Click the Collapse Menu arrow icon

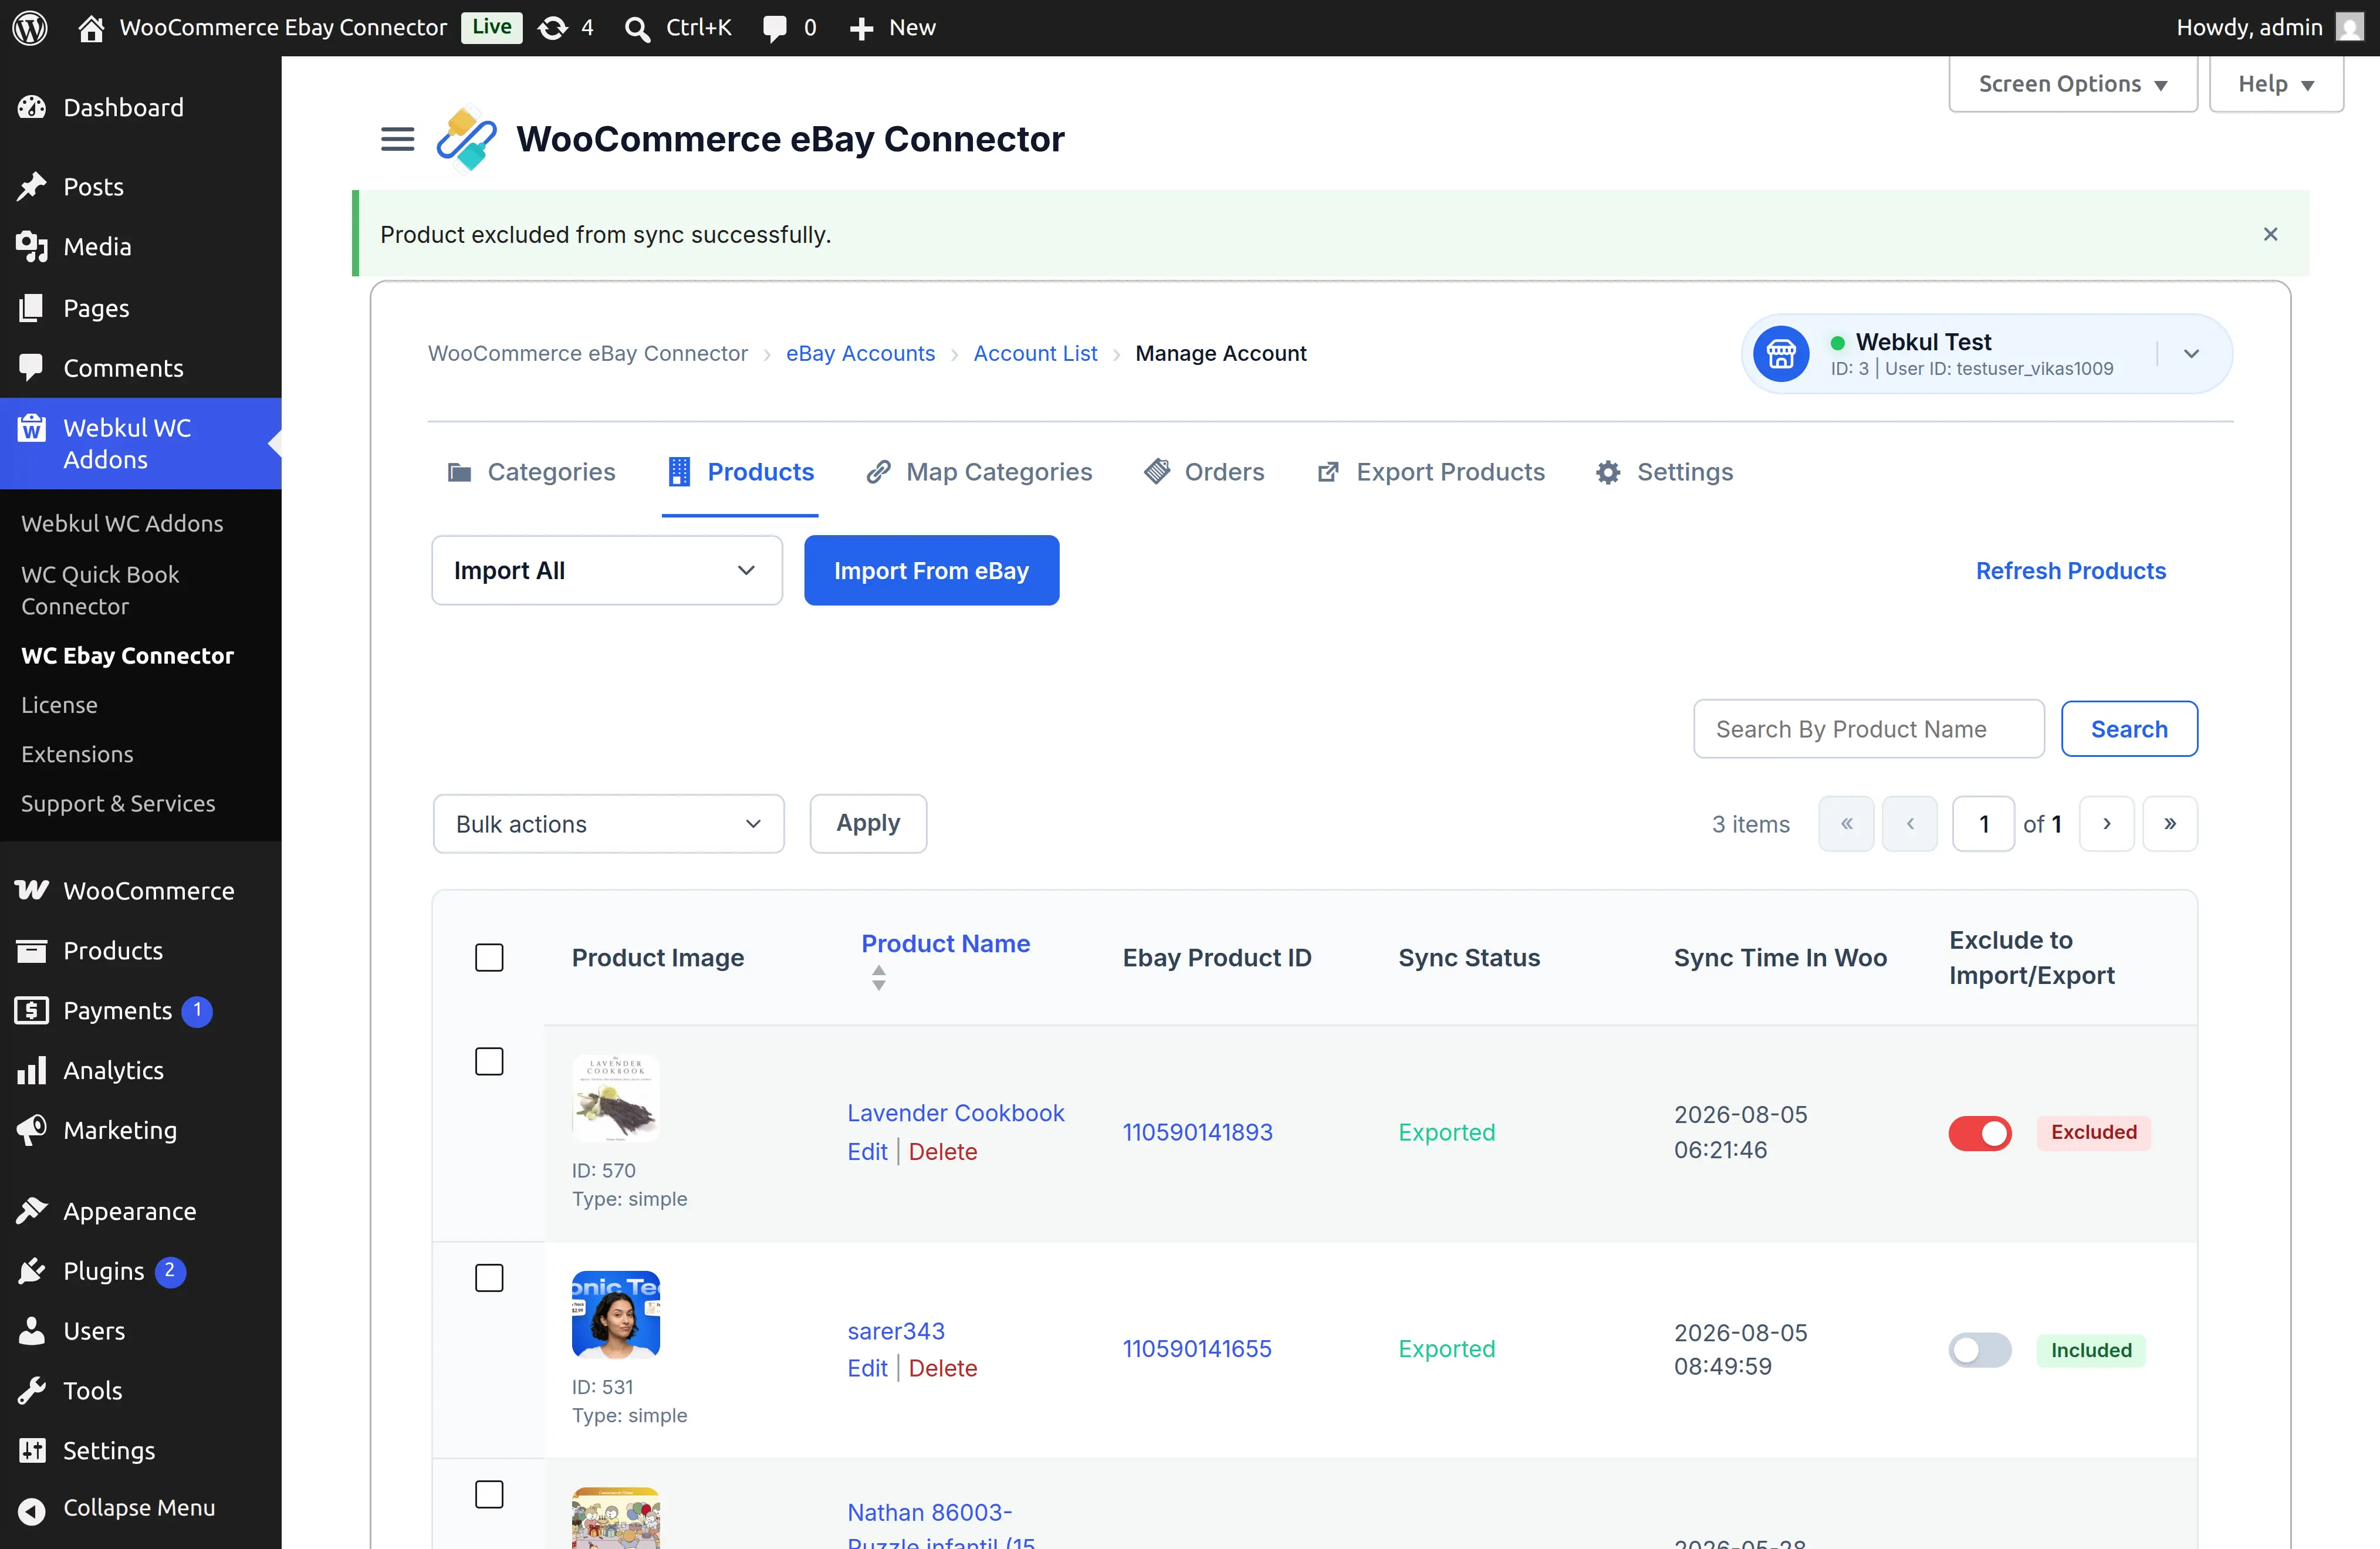click(32, 1510)
